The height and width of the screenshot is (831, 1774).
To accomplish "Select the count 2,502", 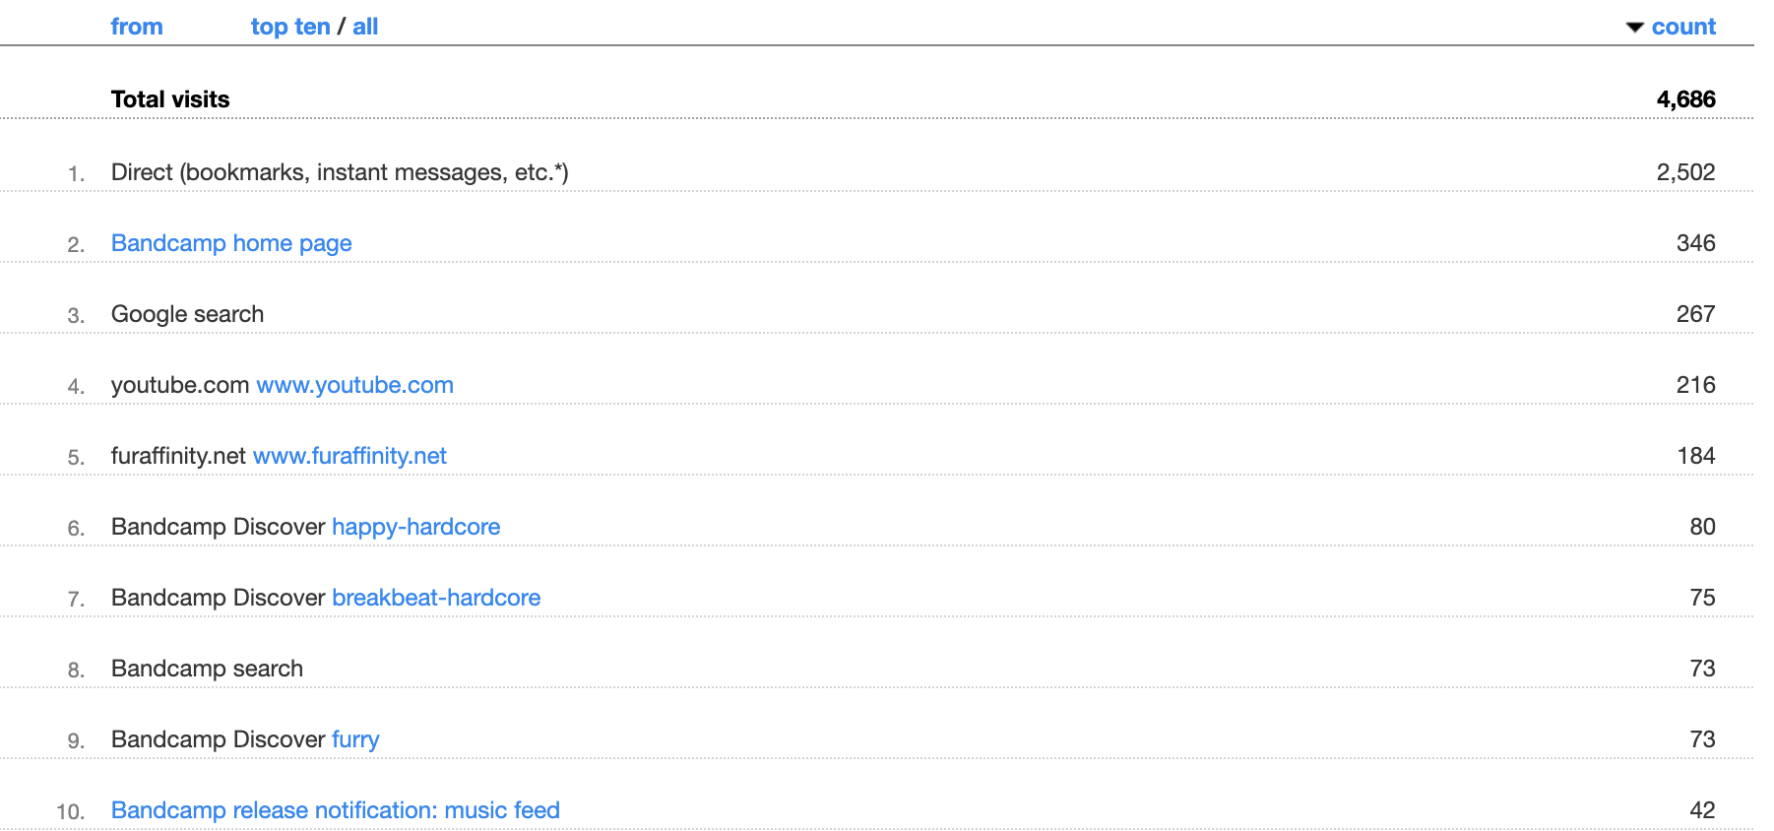I will click(1685, 172).
